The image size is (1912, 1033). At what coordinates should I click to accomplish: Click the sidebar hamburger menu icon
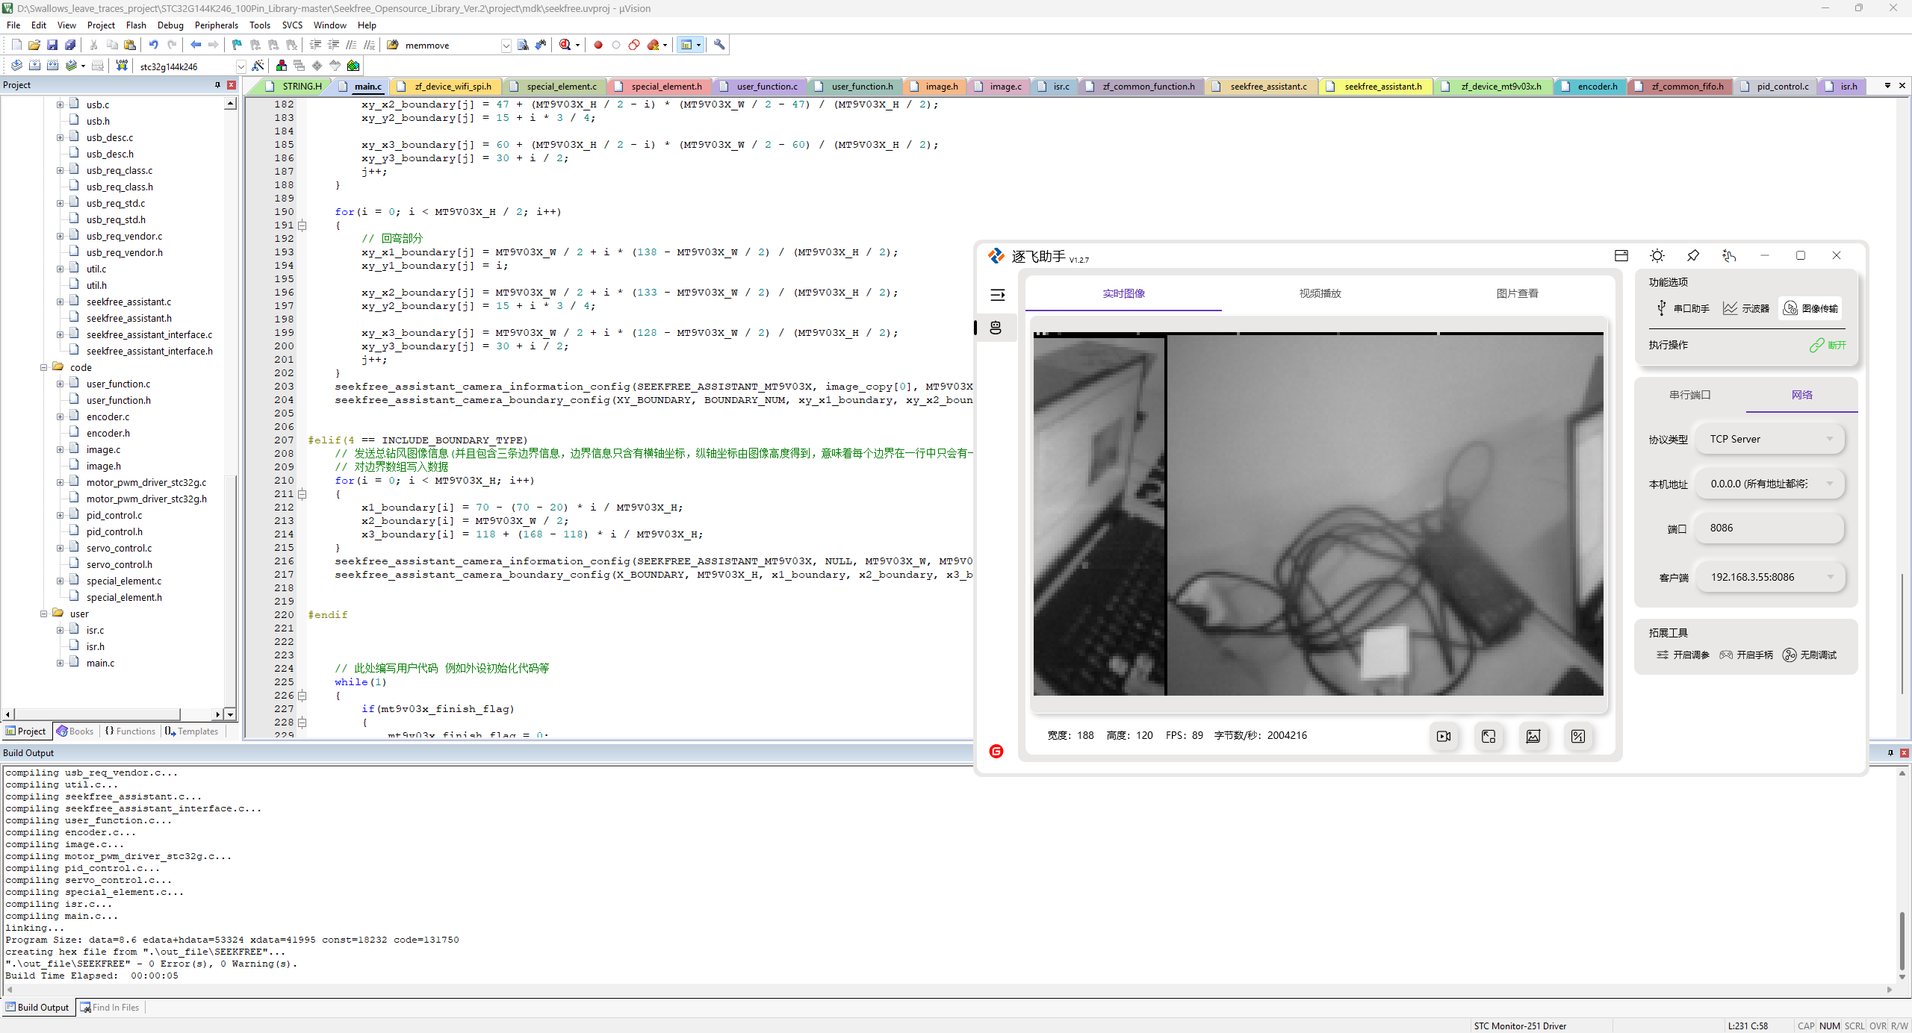pos(998,295)
